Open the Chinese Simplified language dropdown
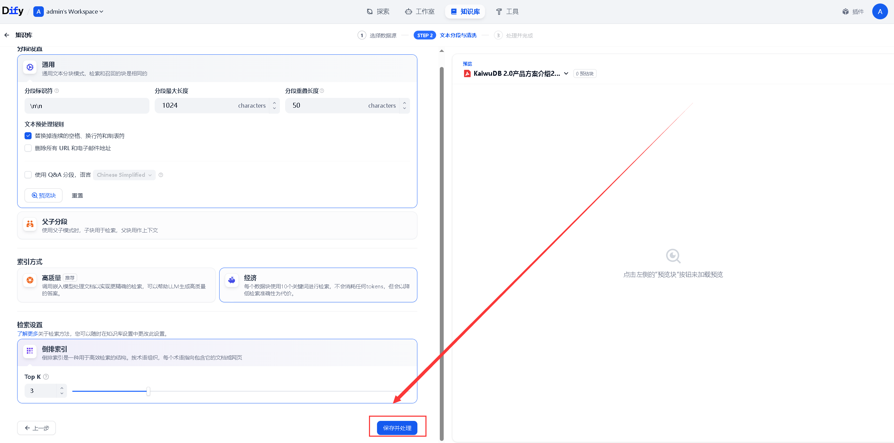This screenshot has height=443, width=894. coord(124,175)
